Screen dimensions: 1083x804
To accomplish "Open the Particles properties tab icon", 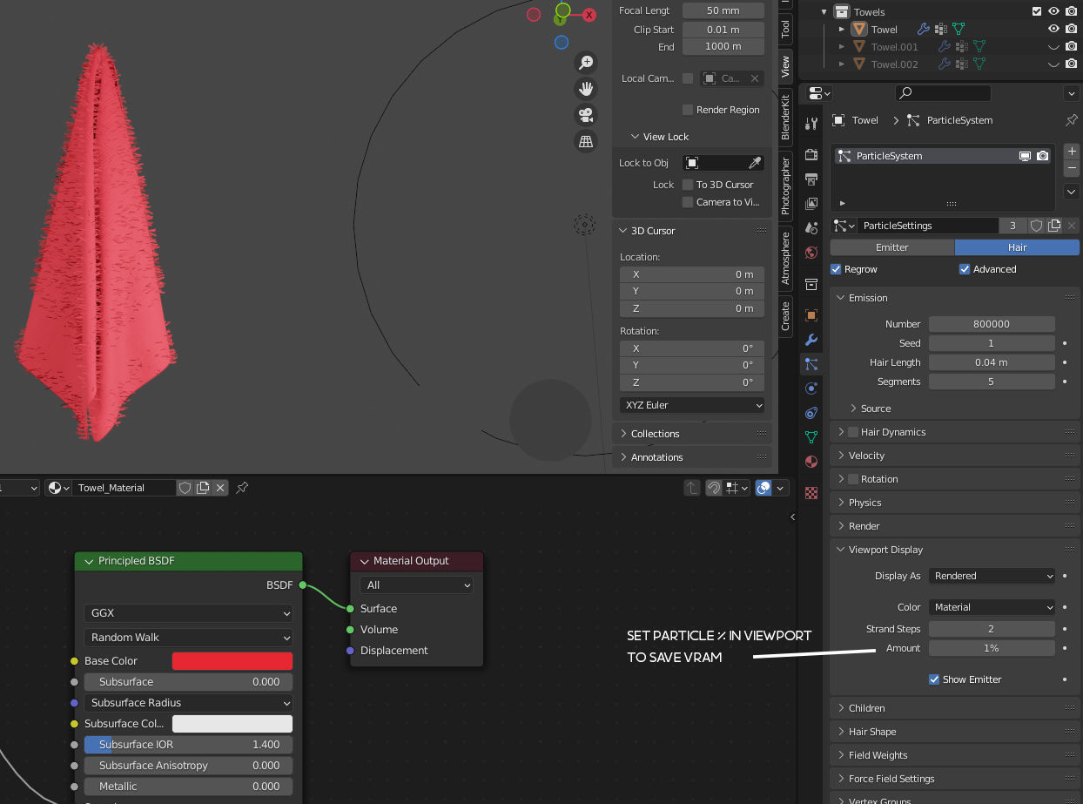I will click(x=811, y=364).
